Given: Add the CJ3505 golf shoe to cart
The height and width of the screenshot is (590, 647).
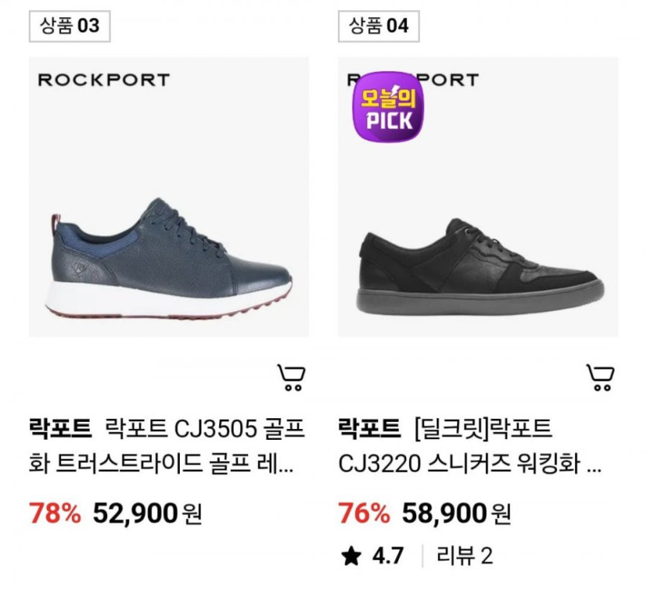Looking at the screenshot, I should coord(291,377).
